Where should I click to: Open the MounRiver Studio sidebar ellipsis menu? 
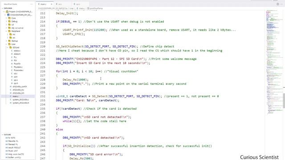[31, 4]
